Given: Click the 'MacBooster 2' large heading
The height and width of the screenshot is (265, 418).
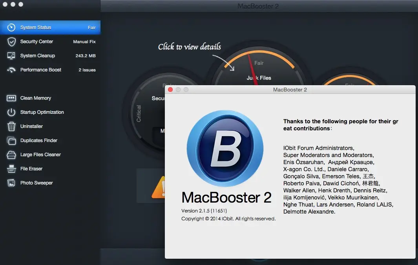Looking at the screenshot, I should click(x=226, y=197).
